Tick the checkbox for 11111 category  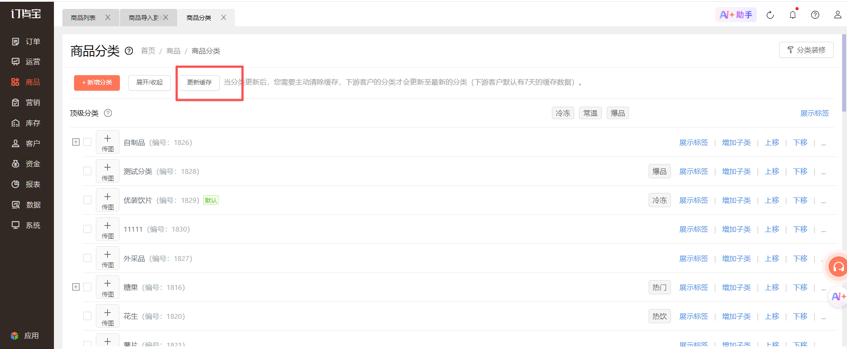coord(87,229)
